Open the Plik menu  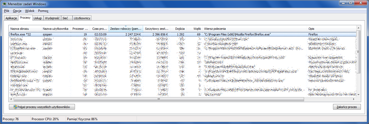click(7, 11)
